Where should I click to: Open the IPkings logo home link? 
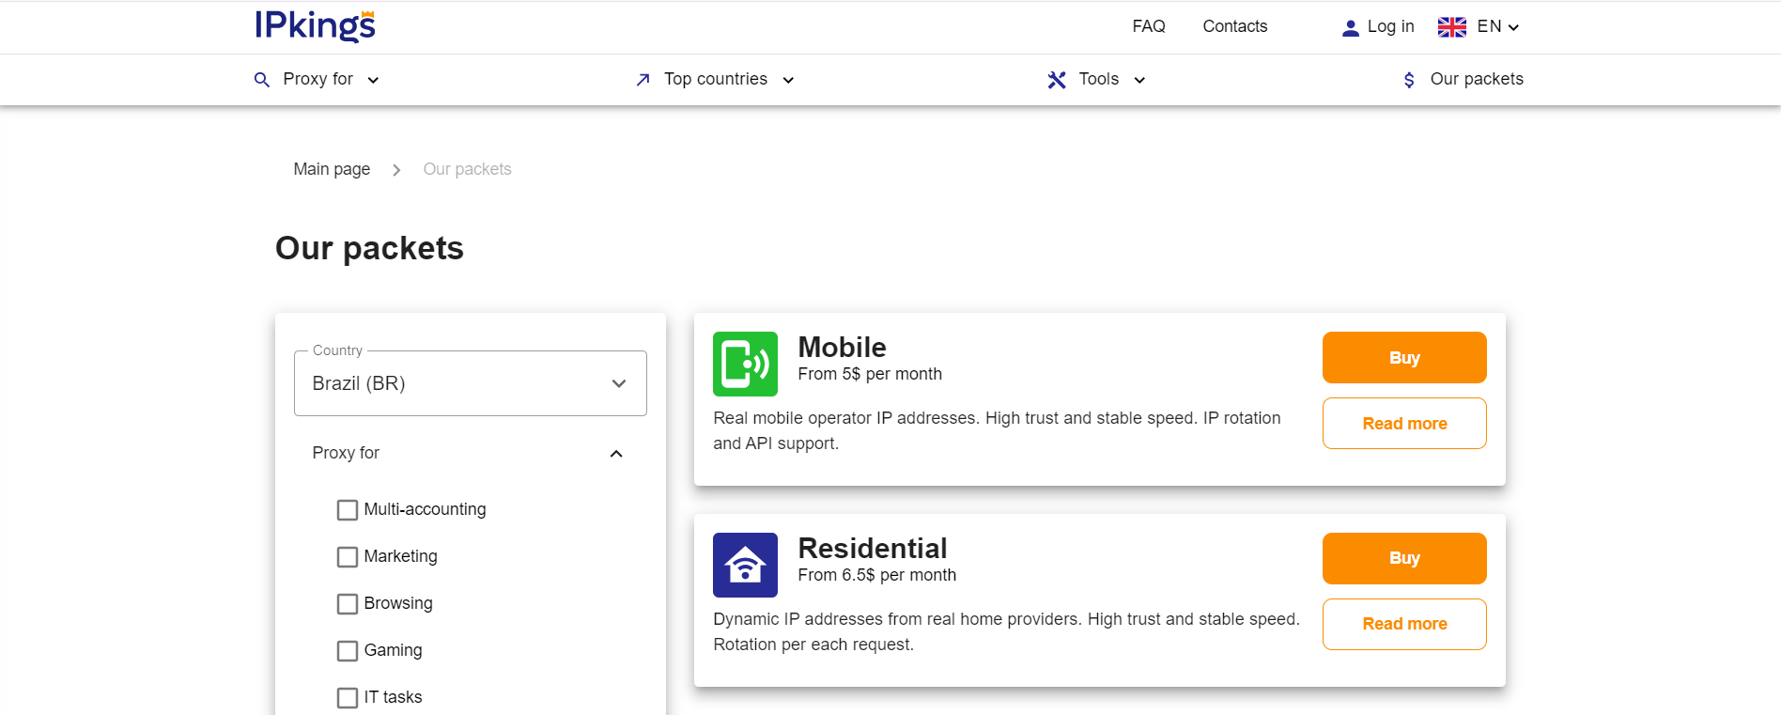coord(315,25)
